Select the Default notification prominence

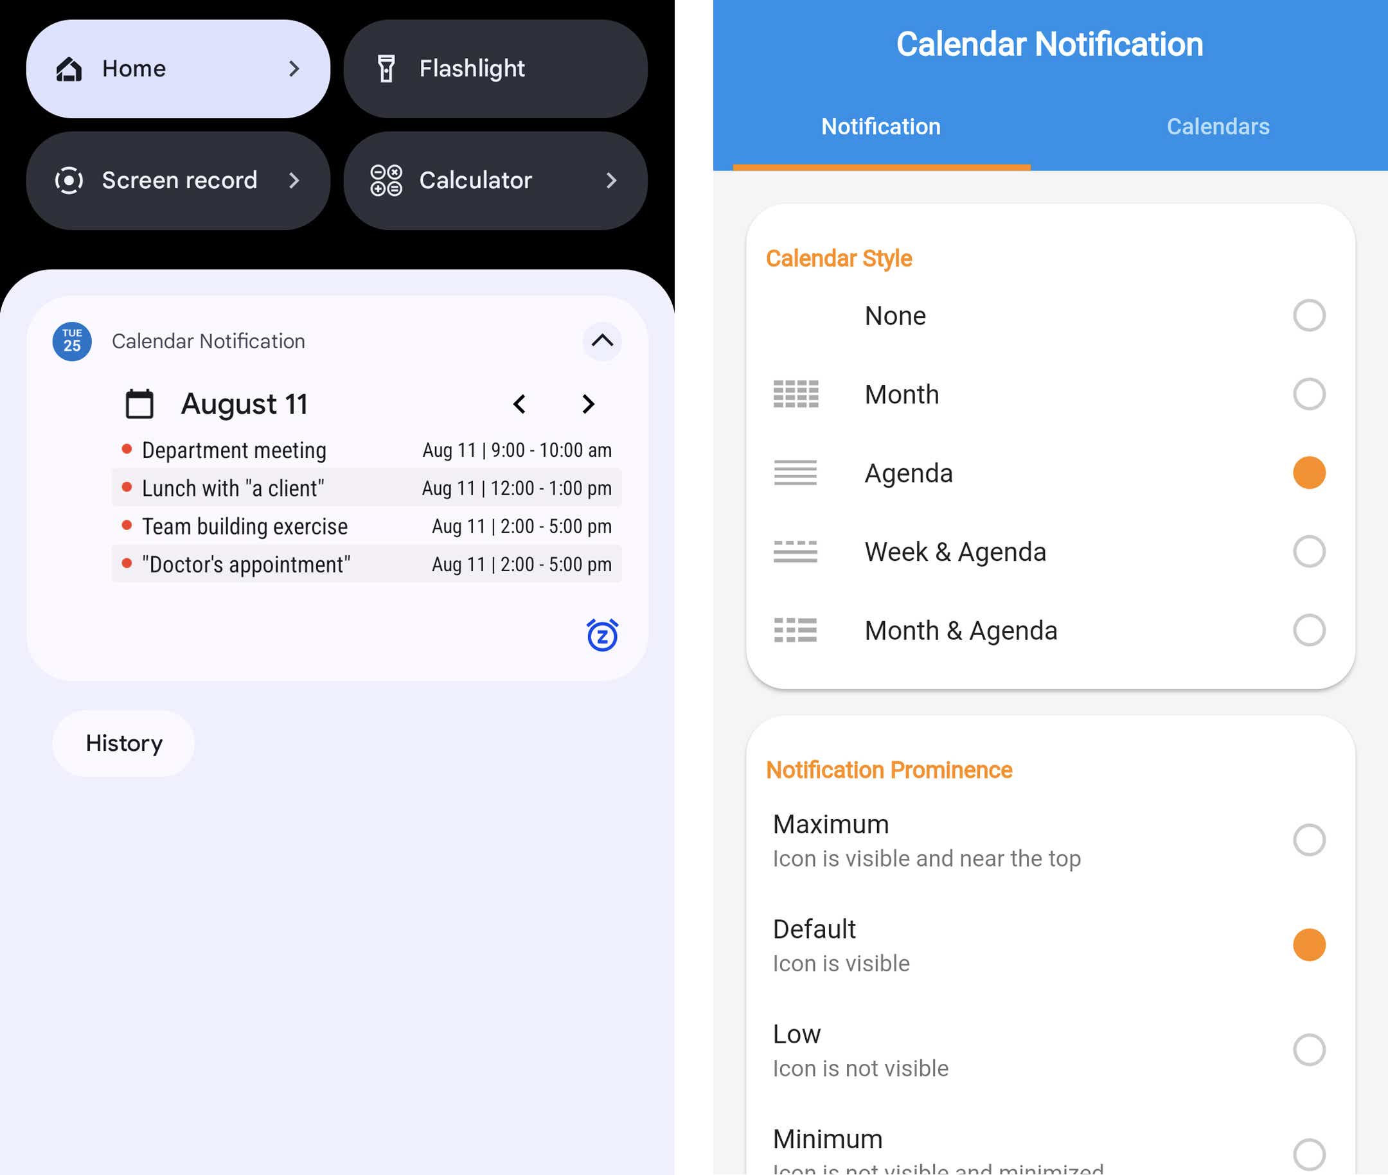[1308, 943]
